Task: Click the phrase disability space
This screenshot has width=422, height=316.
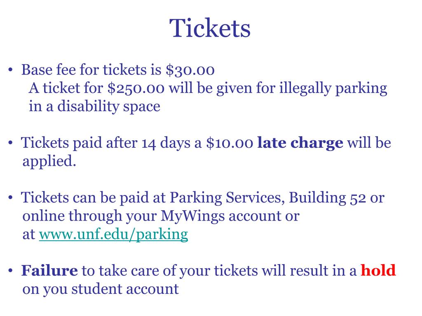Action: 109,106
